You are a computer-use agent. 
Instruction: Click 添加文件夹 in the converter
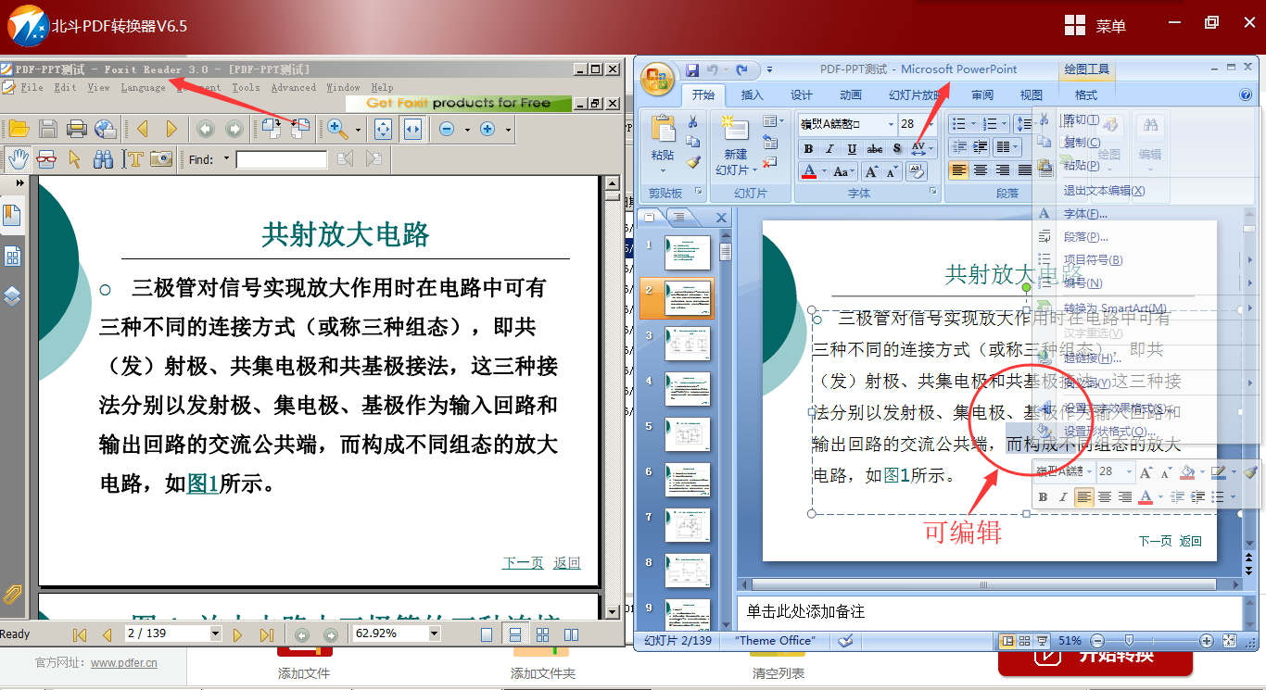(x=543, y=673)
